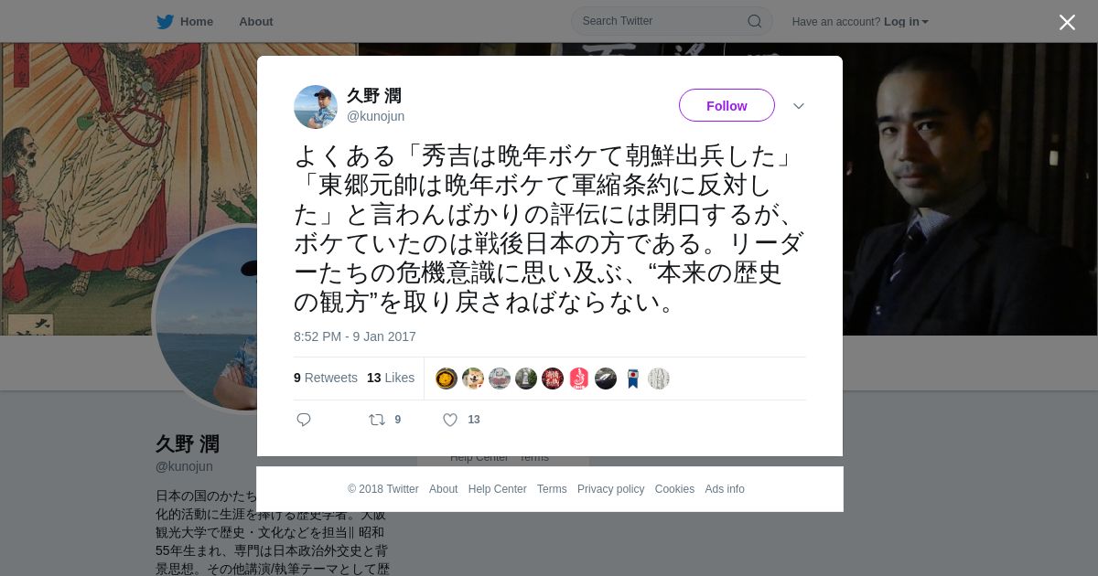Expand tweet options chevron menu
This screenshot has width=1098, height=576.
[799, 106]
